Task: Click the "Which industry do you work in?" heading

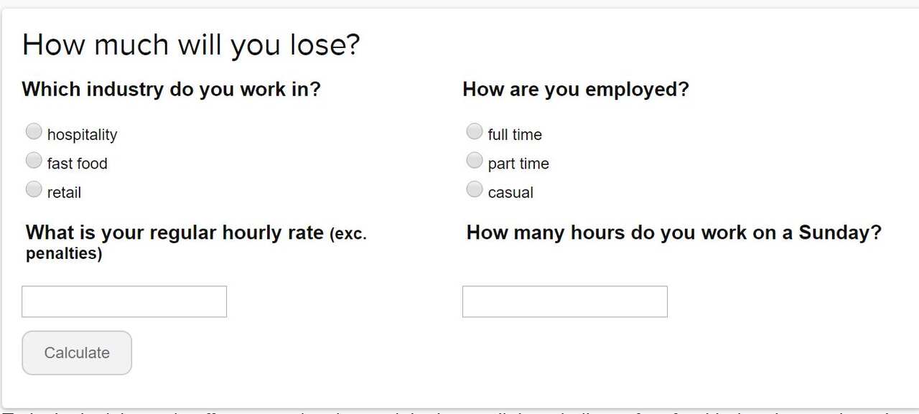Action: [x=171, y=90]
